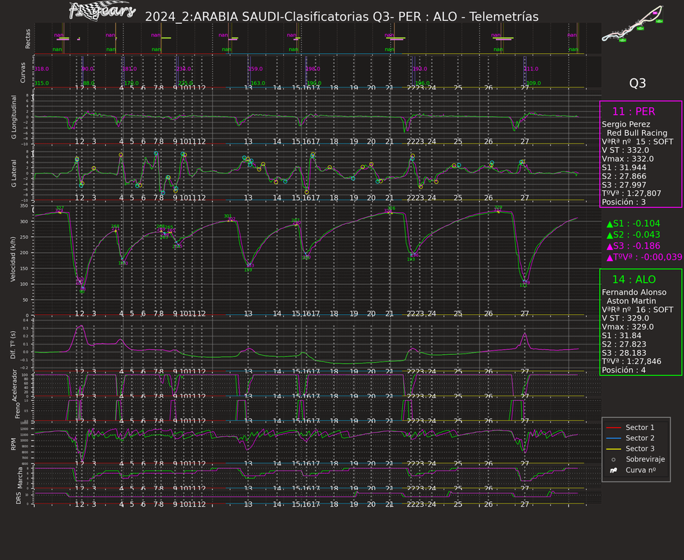This screenshot has height=560, width=684.
Task: Select the Curvas axis label
Action: click(x=22, y=73)
